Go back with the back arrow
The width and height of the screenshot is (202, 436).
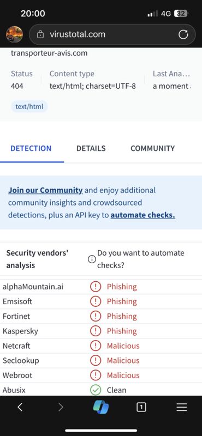(x=20, y=407)
